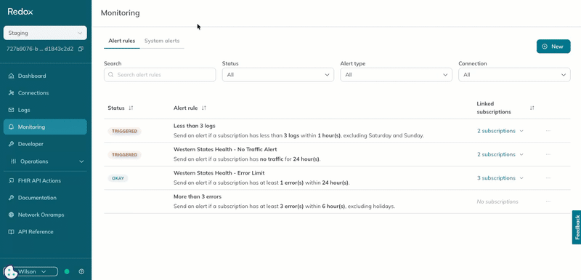This screenshot has width=581, height=280.
Task: Sort table by Alert rule column
Action: tap(204, 108)
